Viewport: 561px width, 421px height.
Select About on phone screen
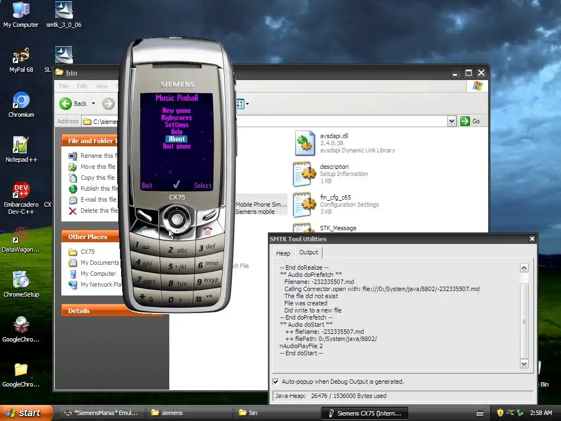pos(176,139)
